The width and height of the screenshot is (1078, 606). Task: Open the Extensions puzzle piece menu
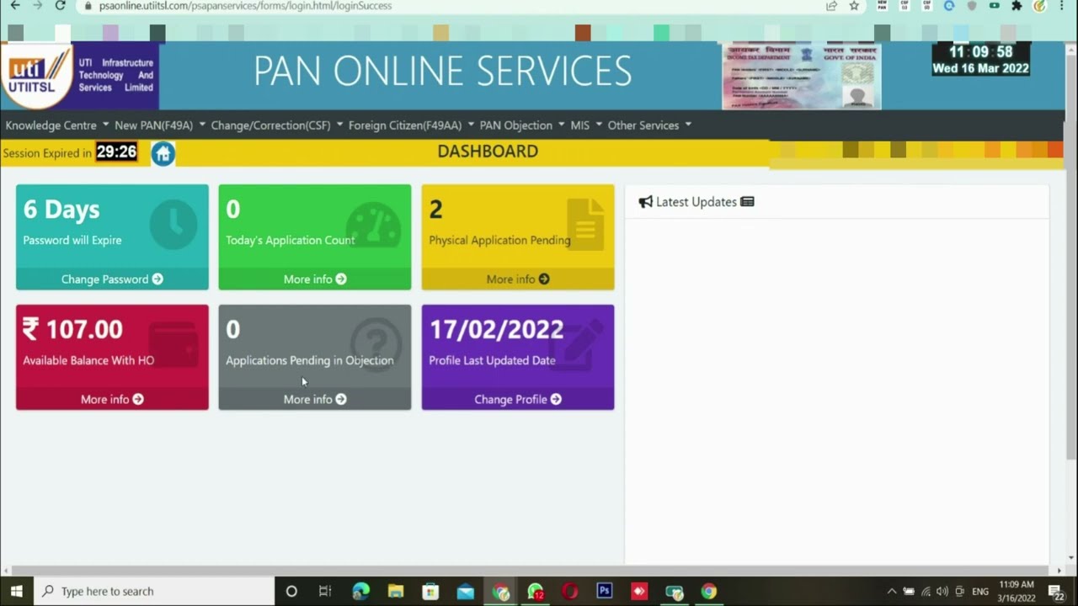point(1017,6)
